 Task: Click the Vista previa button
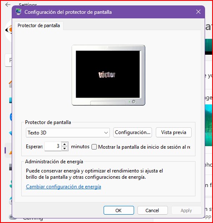point(174,132)
